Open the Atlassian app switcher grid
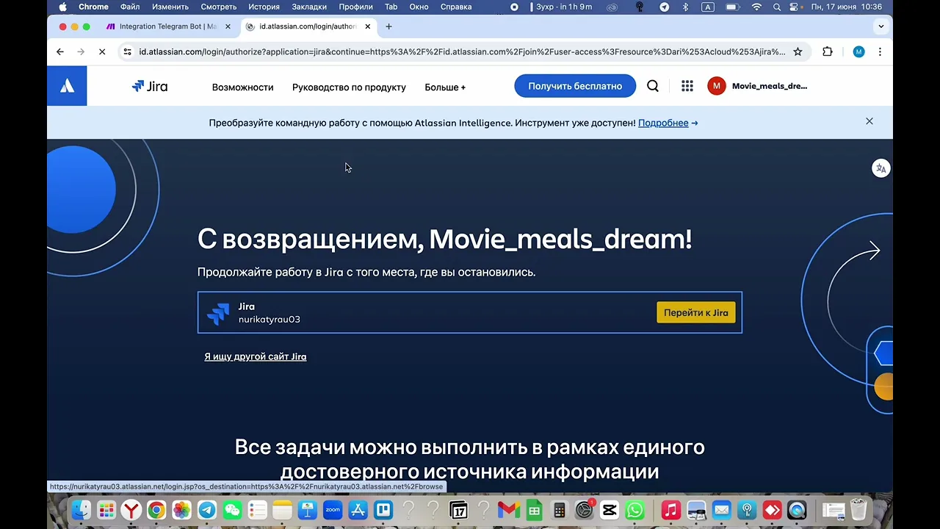 (687, 86)
